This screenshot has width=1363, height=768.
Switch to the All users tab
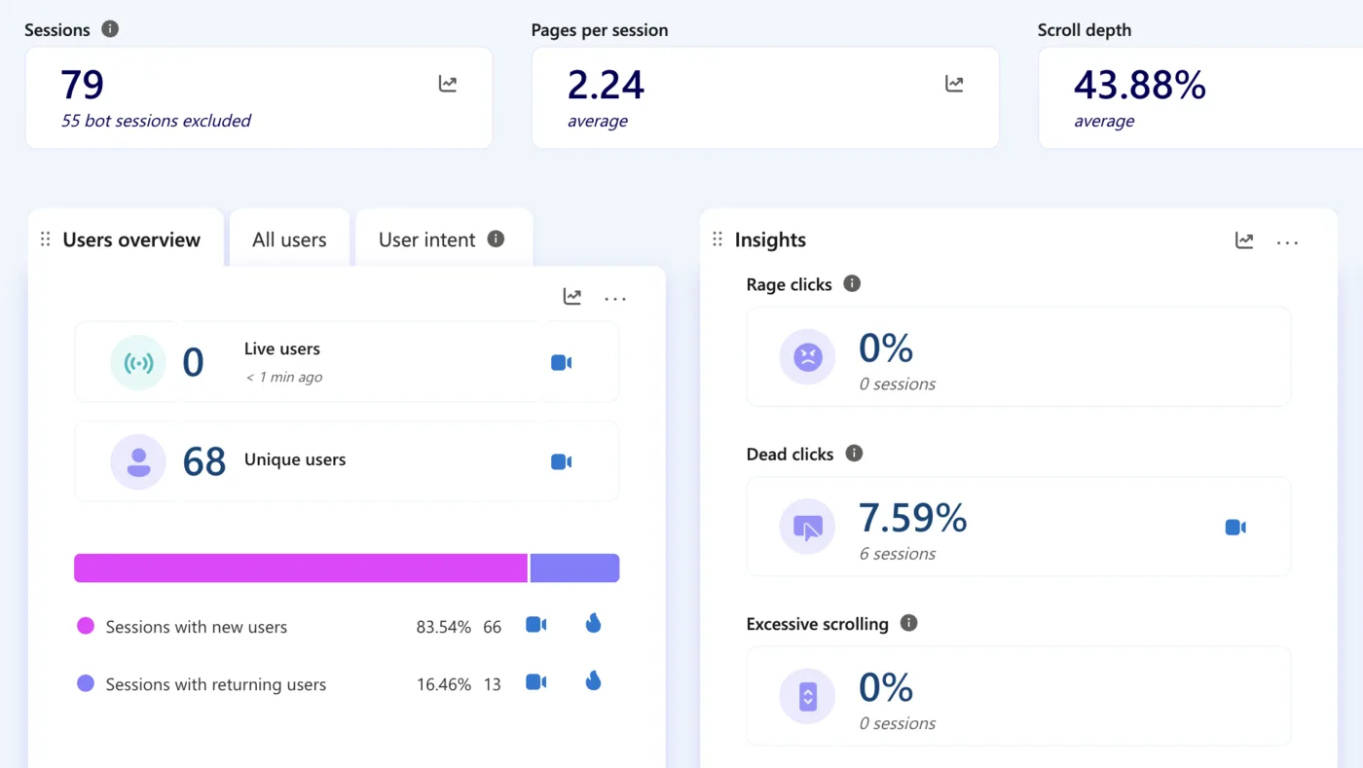point(289,238)
